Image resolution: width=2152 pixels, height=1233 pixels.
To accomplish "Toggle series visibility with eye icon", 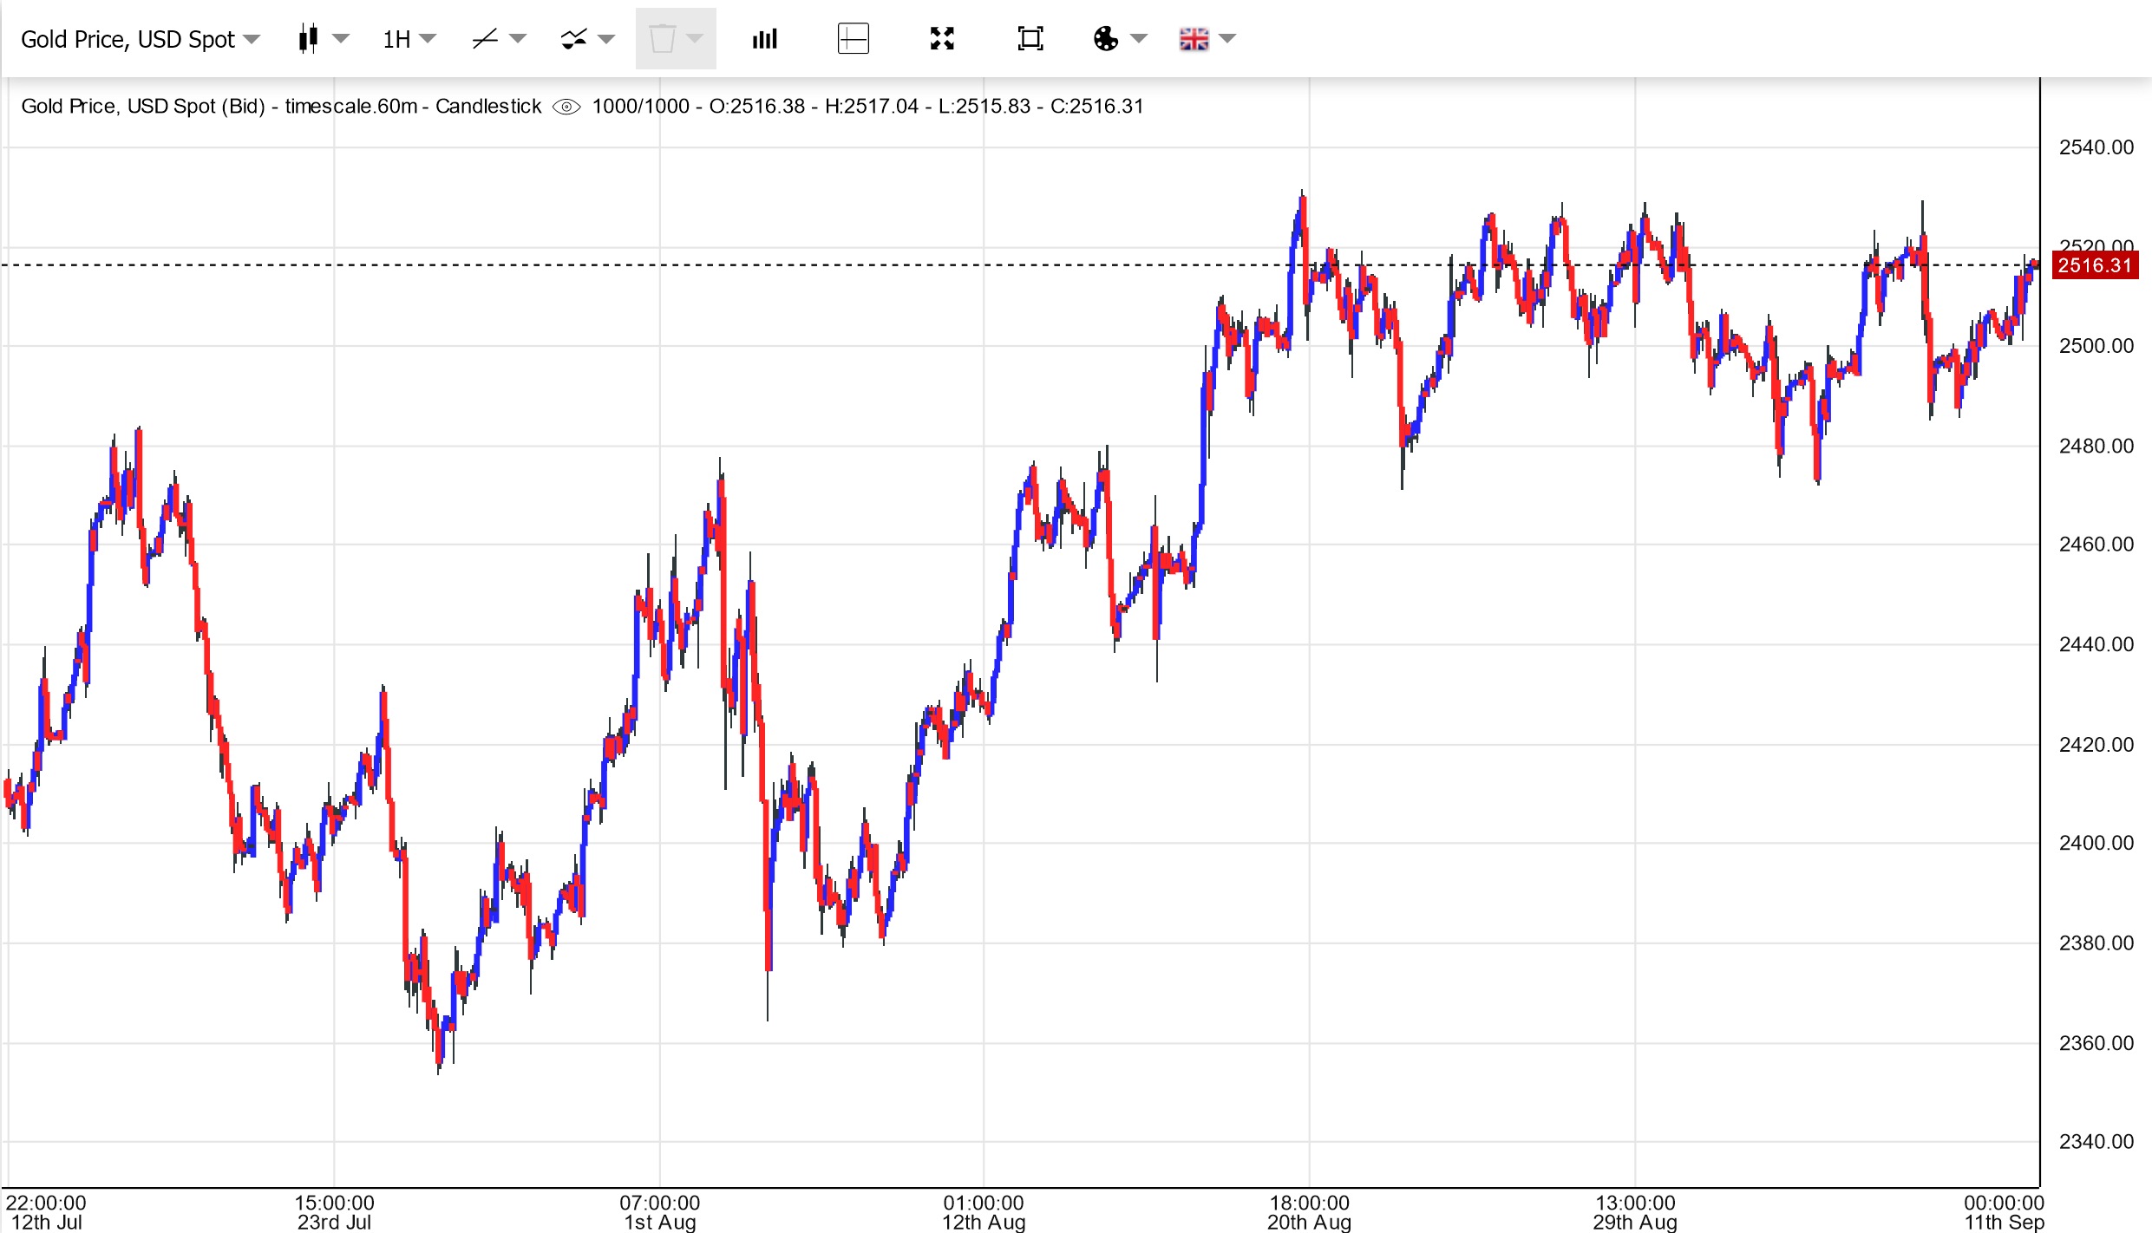I will (566, 107).
